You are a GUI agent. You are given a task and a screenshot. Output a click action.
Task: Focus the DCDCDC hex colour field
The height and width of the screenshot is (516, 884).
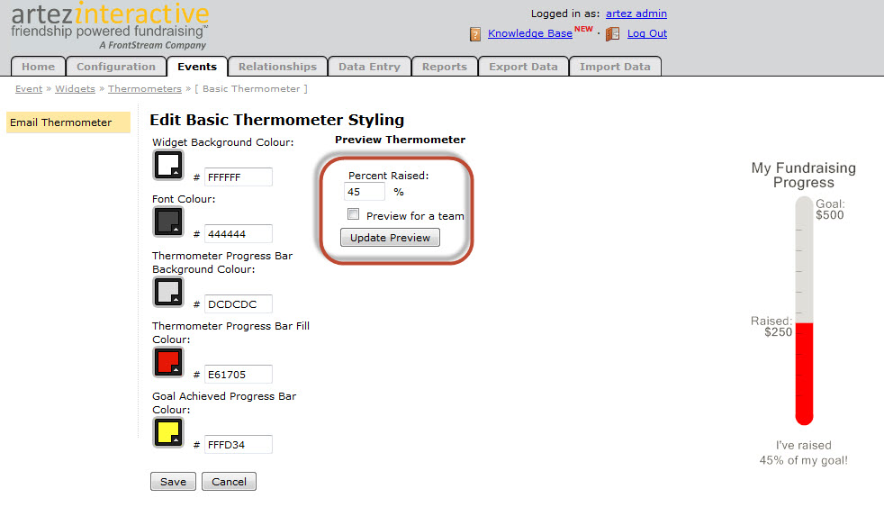point(239,304)
